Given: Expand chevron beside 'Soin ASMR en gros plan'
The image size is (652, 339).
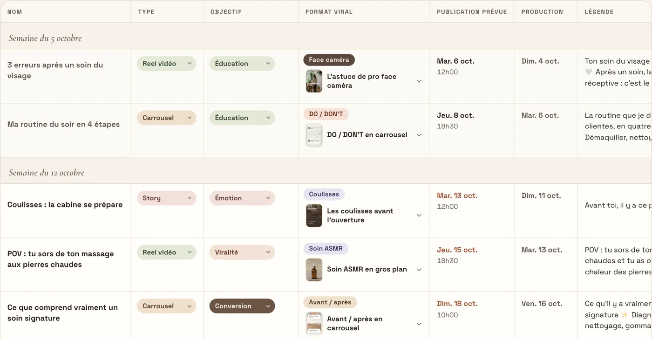Looking at the screenshot, I should [419, 269].
